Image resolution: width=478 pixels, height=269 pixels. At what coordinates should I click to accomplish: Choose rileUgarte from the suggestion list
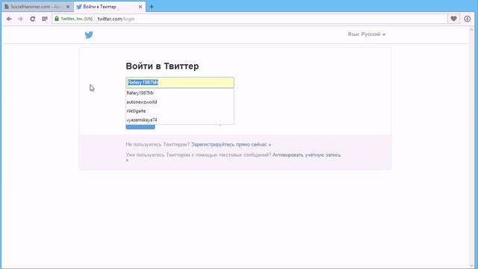(x=180, y=111)
